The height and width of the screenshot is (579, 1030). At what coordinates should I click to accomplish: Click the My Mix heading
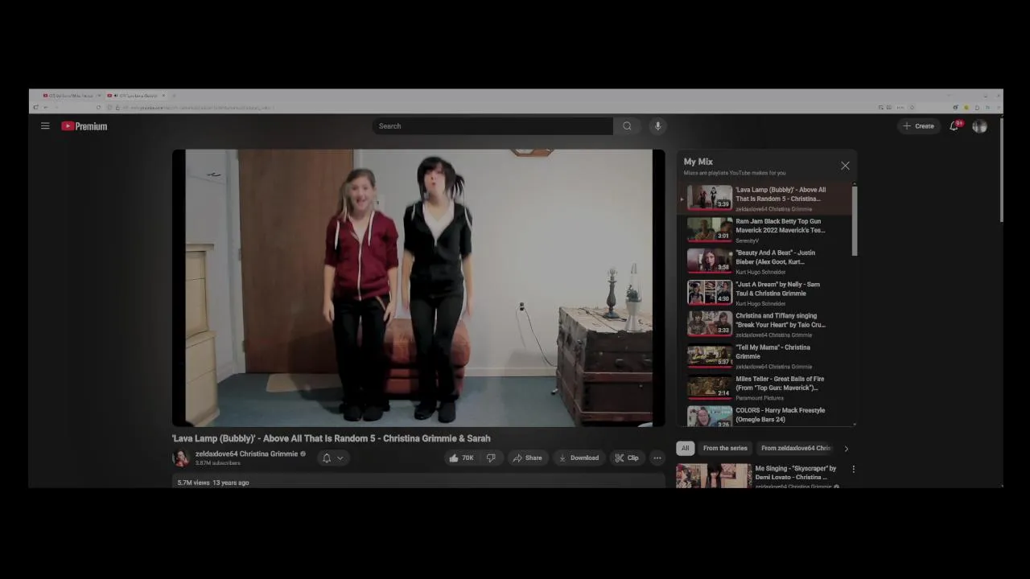[x=698, y=162]
